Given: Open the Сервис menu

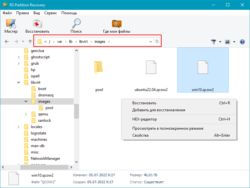Looking at the screenshot, I should point(51,13).
